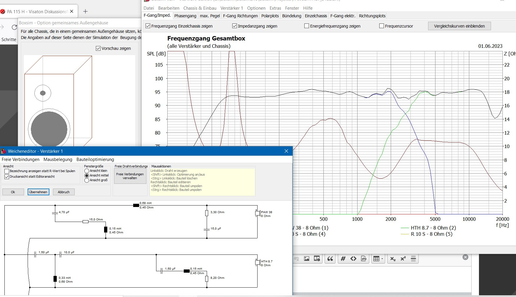Open a new browser tab
516x297 pixels.
tap(85, 11)
